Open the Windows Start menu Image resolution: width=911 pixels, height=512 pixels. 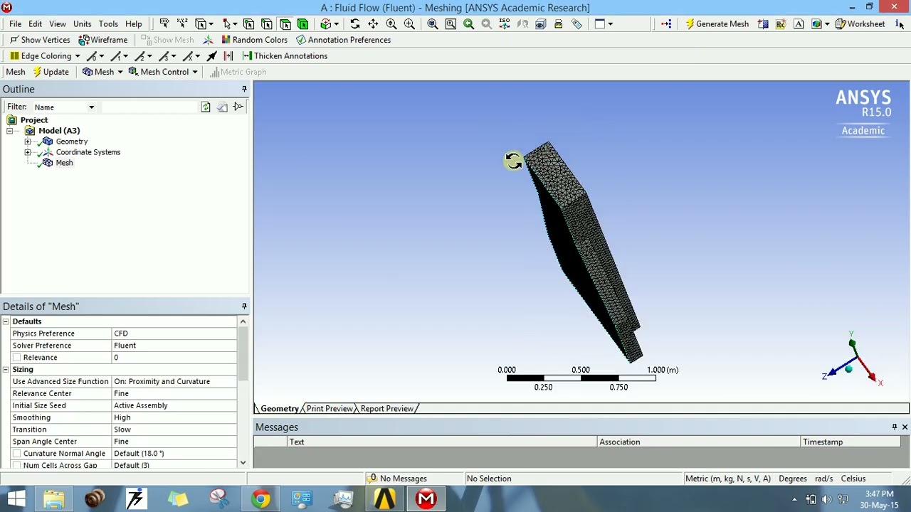(x=16, y=499)
